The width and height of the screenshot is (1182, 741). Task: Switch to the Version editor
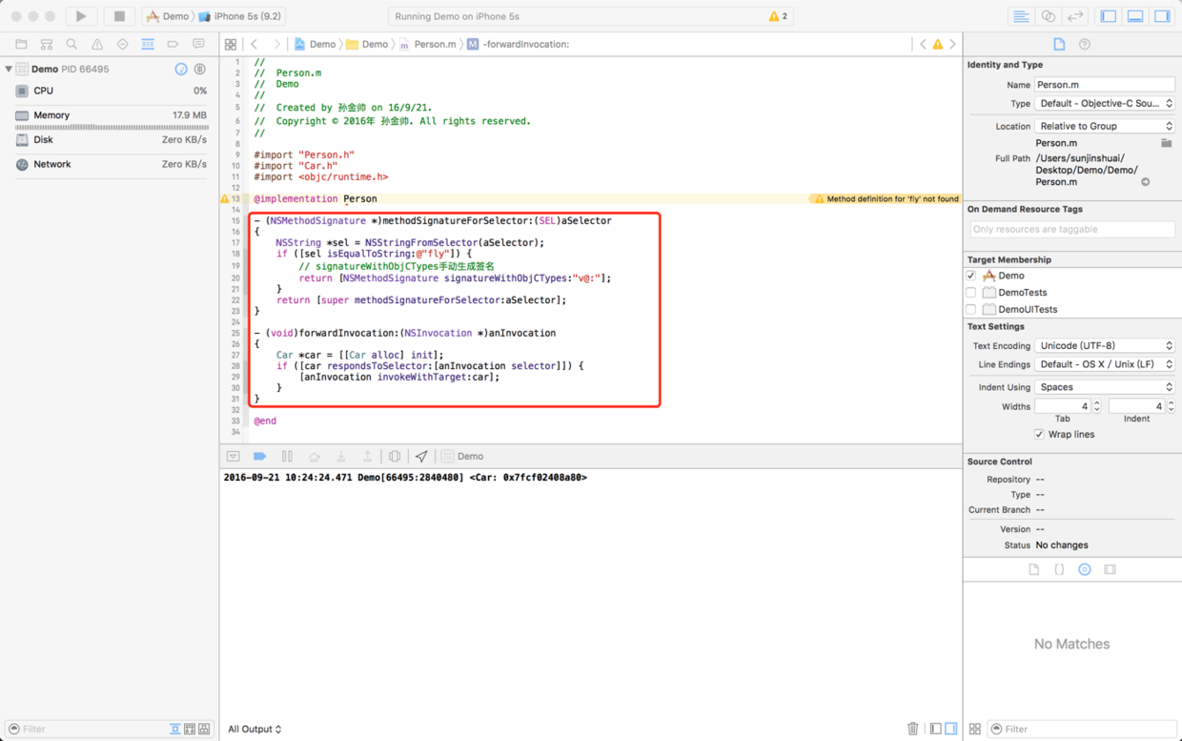[x=1075, y=16]
